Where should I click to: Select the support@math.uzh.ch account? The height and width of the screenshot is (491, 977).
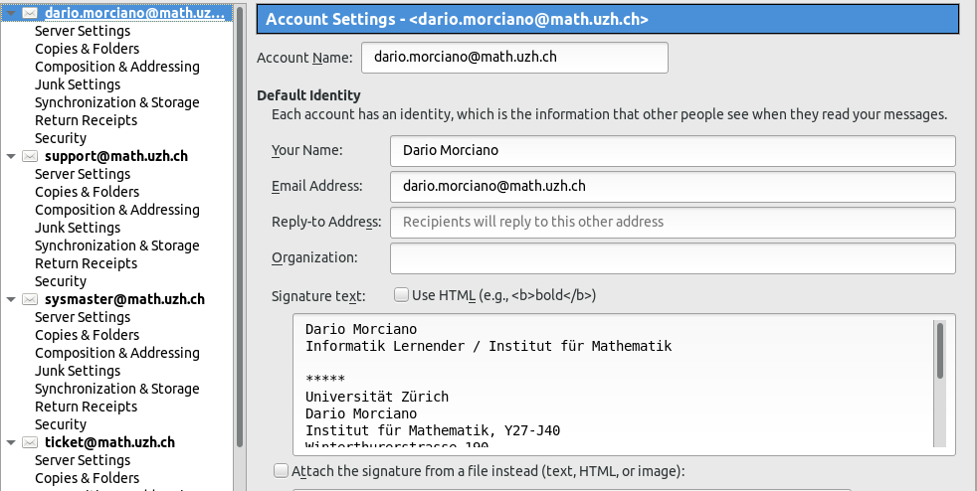click(x=115, y=156)
